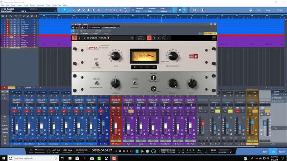Select A state in Comp LA
This screenshot has width=287, height=161.
coord(149,38)
